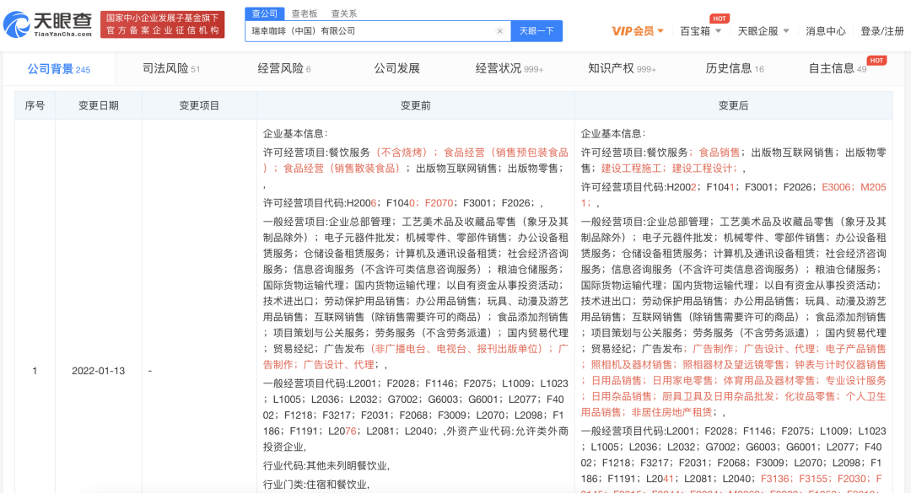Expand the 百宝箱 dropdown arrow
911x493 pixels.
pos(718,31)
